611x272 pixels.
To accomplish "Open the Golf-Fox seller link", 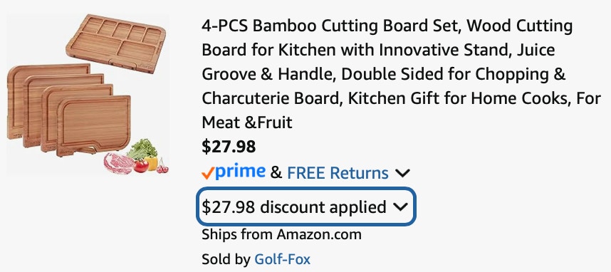I will tap(282, 259).
